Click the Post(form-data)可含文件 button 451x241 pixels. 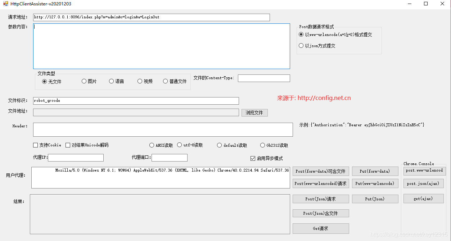[321, 171]
